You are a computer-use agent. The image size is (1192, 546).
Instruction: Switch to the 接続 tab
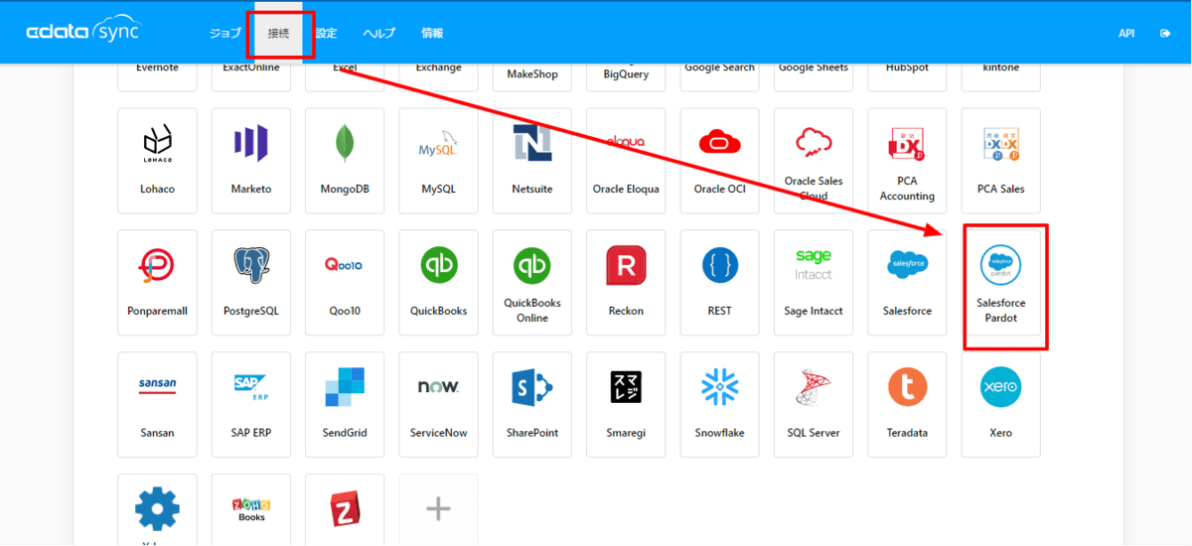tap(279, 33)
